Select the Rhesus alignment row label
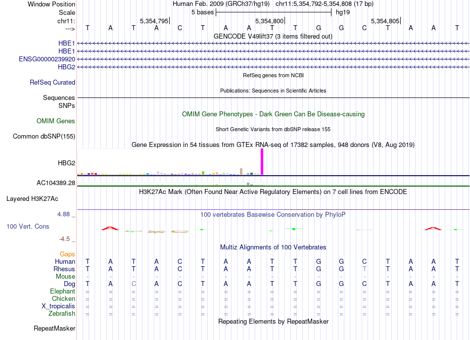This screenshot has height=340, width=470. pos(64,269)
